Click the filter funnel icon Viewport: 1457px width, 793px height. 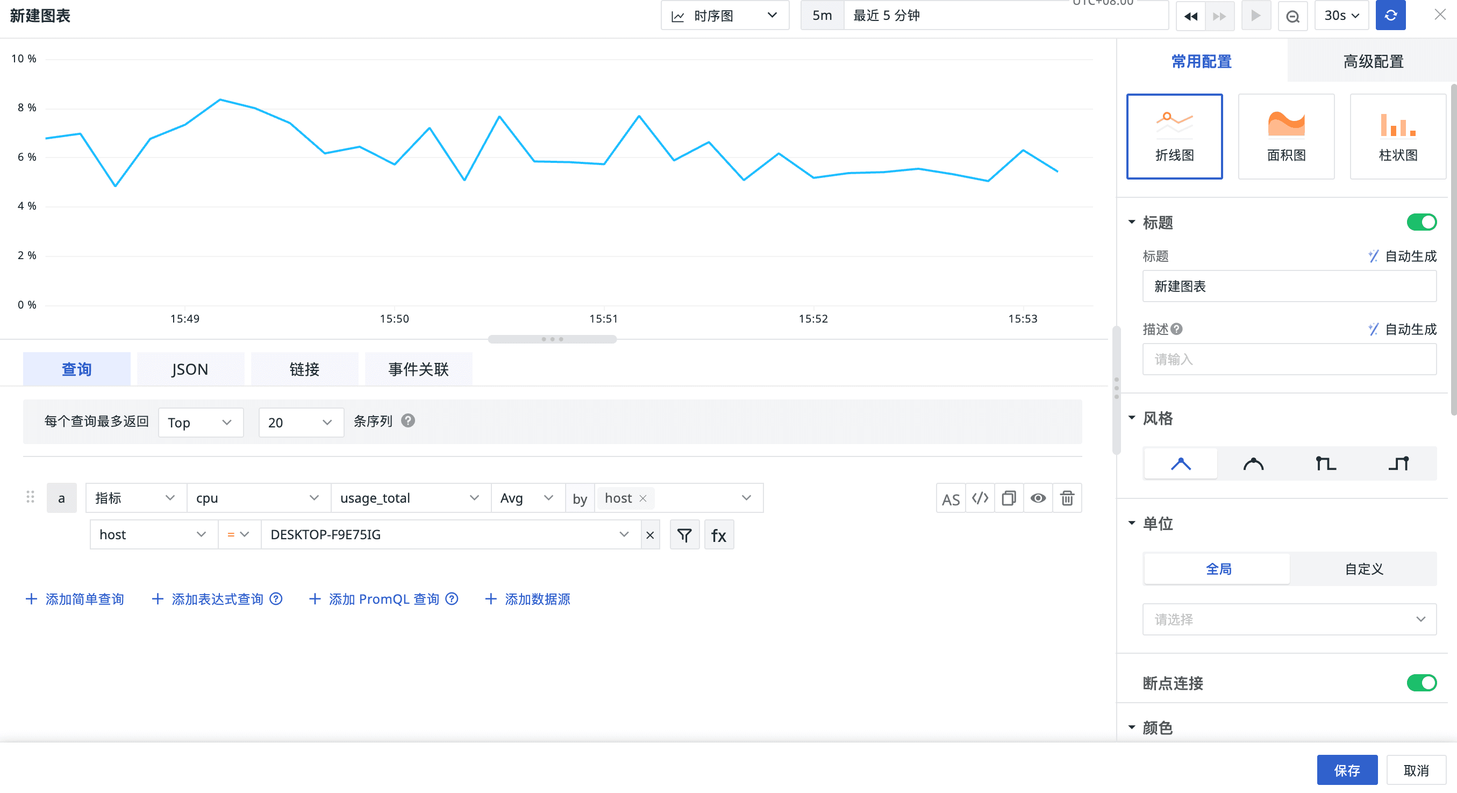click(x=684, y=535)
